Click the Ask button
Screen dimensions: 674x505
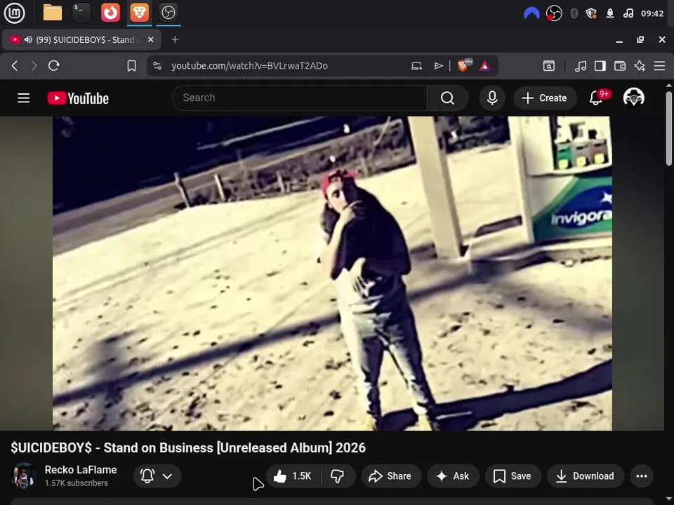click(453, 476)
